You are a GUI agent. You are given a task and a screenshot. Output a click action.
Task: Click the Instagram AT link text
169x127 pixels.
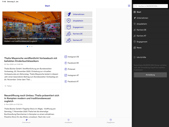73,75
